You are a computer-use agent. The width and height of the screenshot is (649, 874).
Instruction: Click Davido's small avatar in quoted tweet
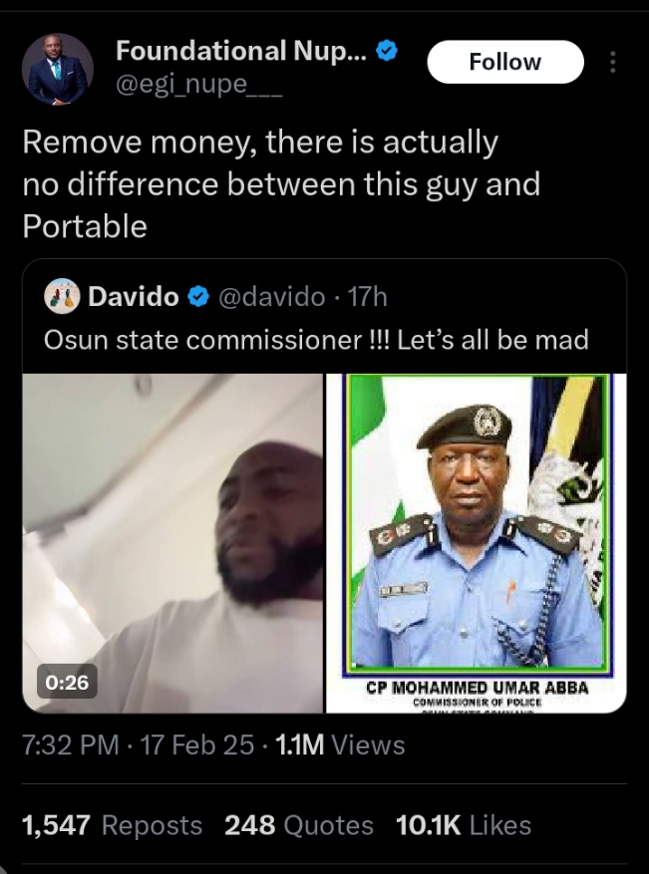coord(61,295)
